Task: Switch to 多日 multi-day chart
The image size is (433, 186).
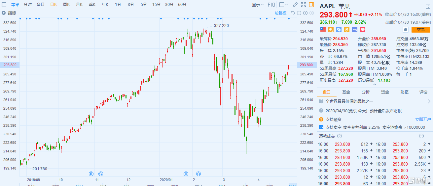Action: [x=41, y=5]
